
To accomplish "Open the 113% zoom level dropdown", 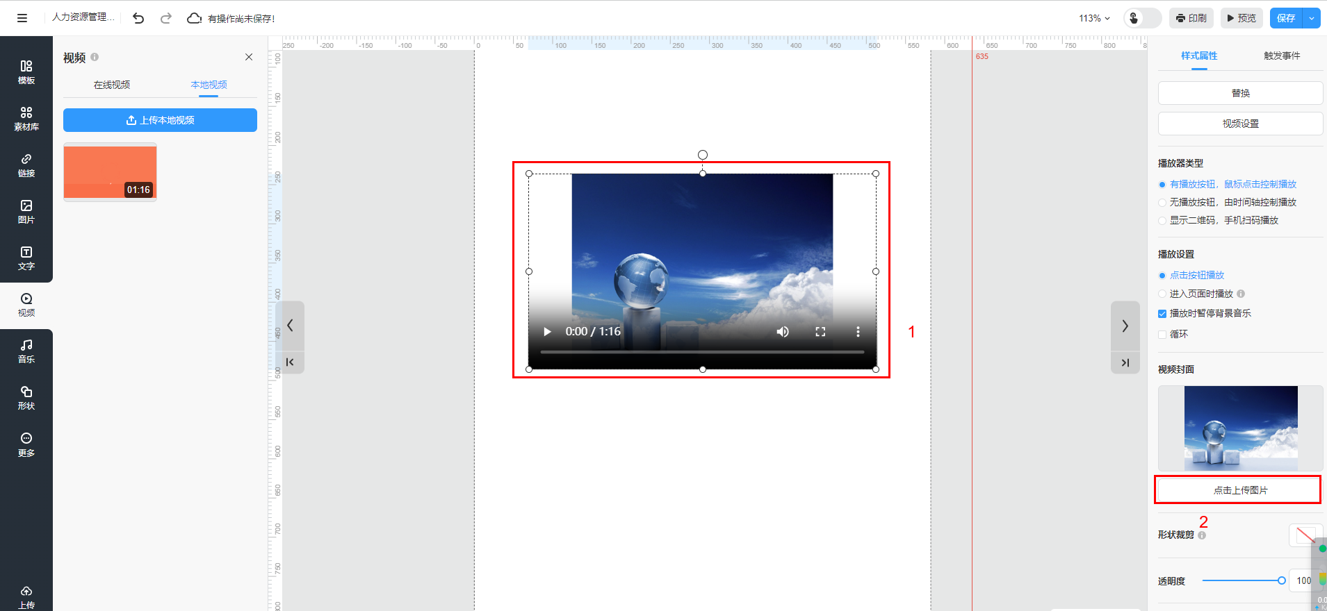I will pyautogui.click(x=1094, y=18).
